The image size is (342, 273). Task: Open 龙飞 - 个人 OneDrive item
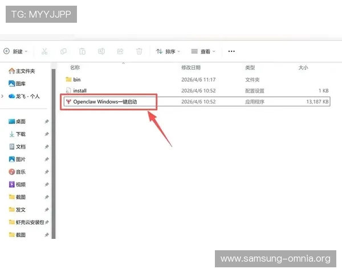(24, 96)
